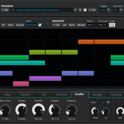Click the Mutate button beside Seed
This screenshot has width=124, height=124.
(x=20, y=25)
